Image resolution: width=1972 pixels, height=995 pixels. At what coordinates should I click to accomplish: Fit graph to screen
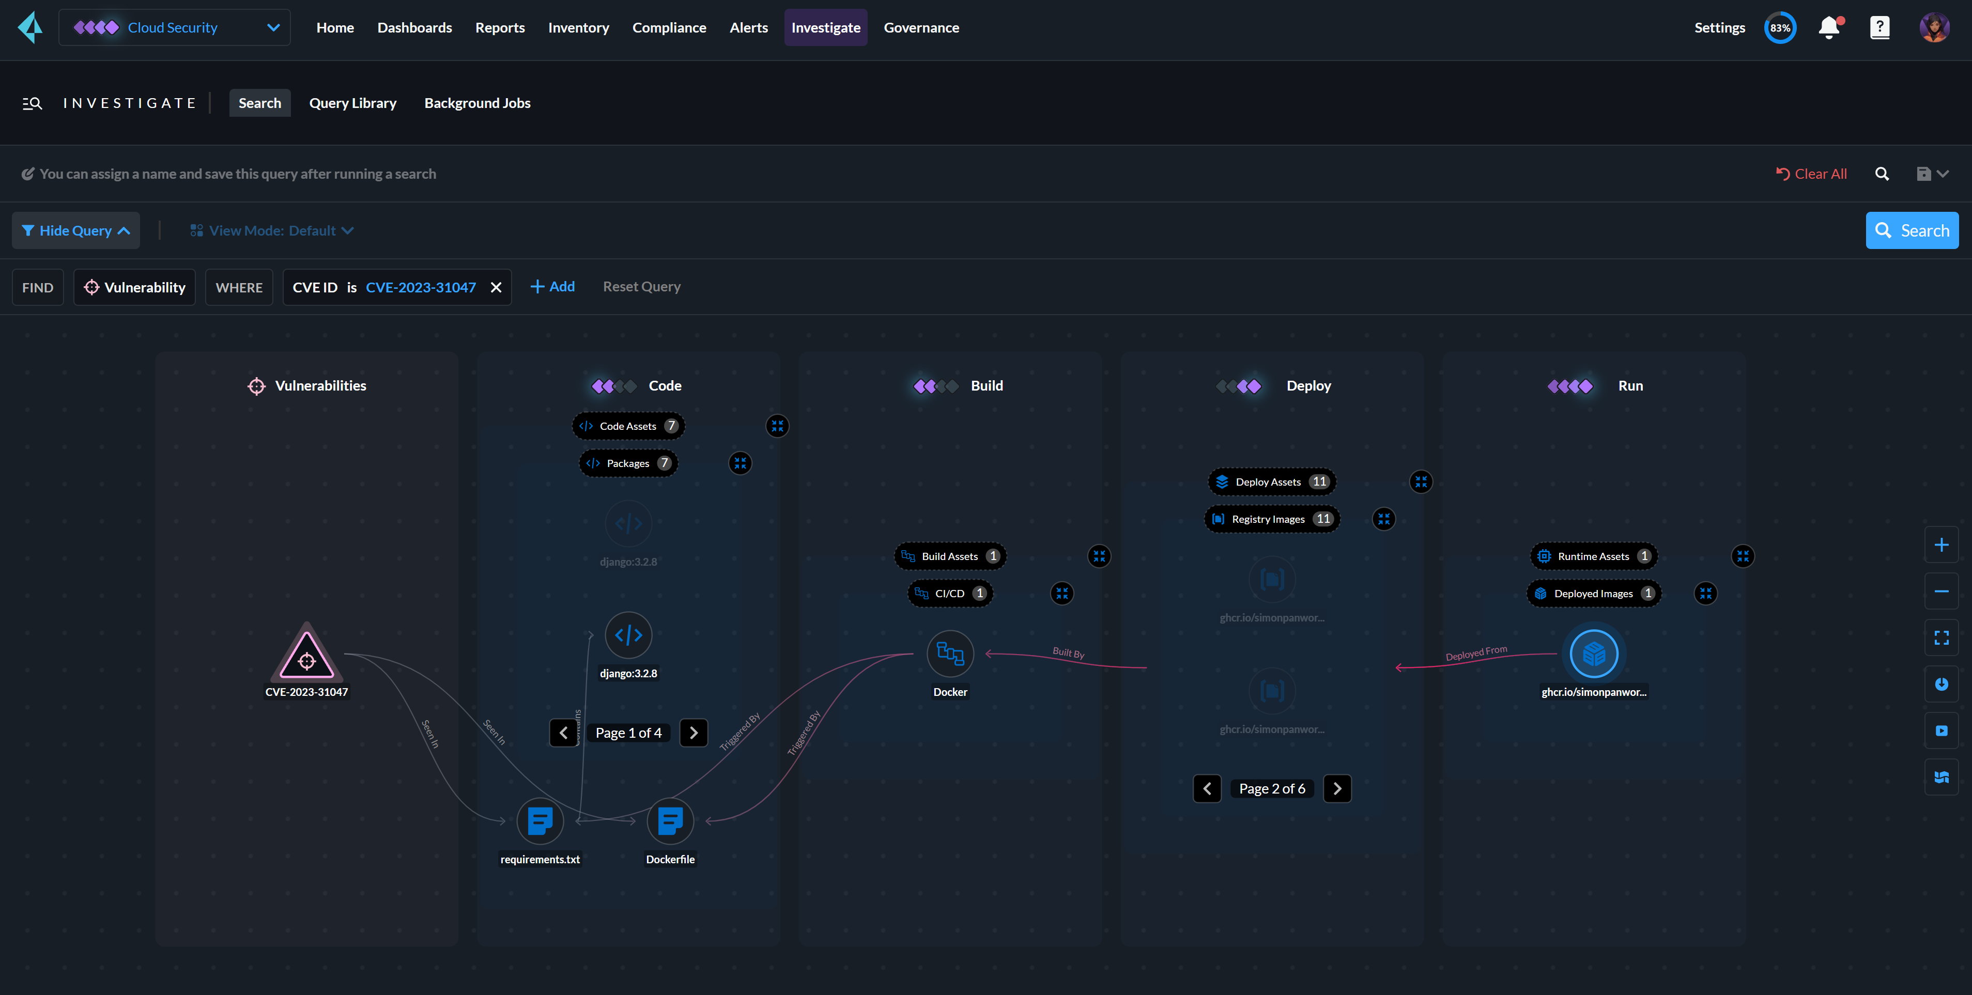(1942, 638)
